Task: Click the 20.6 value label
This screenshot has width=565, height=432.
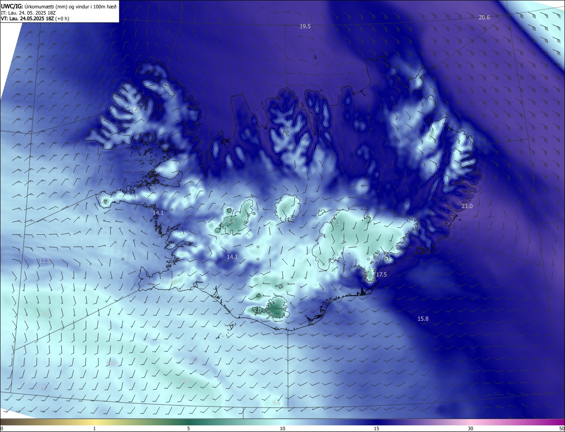Action: coord(484,17)
